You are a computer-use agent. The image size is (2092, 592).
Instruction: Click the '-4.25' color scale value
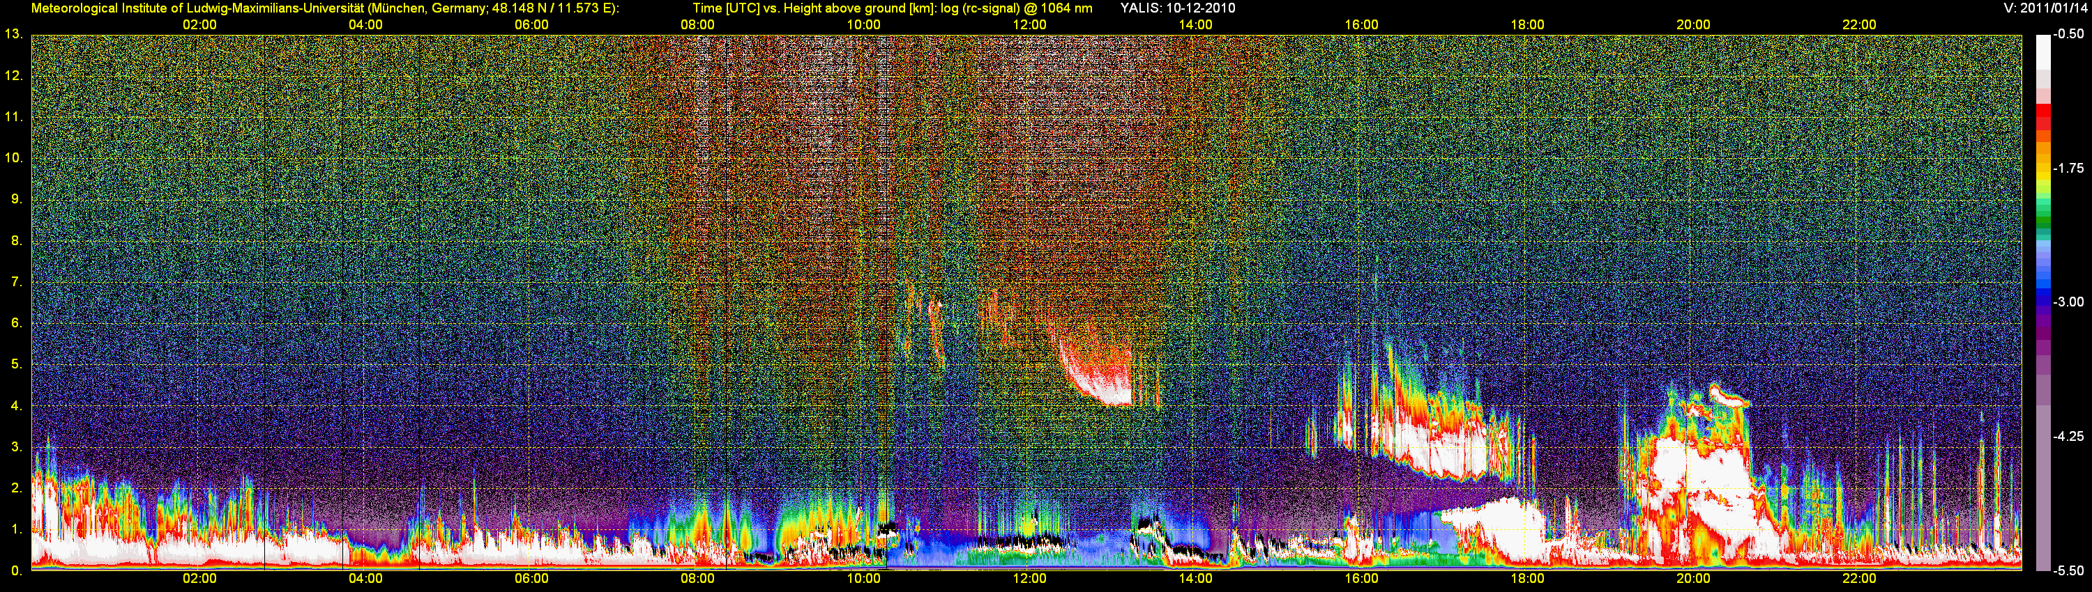click(2068, 436)
